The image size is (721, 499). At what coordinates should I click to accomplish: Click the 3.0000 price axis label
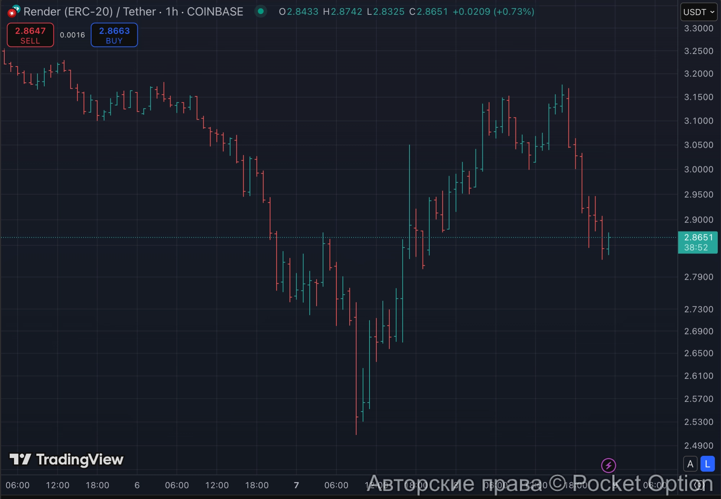click(x=698, y=169)
